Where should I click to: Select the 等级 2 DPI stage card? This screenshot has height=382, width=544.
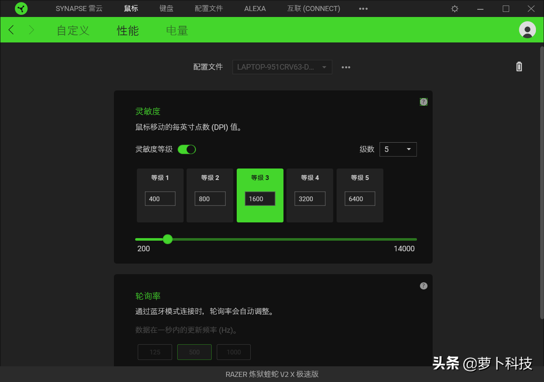coord(210,195)
